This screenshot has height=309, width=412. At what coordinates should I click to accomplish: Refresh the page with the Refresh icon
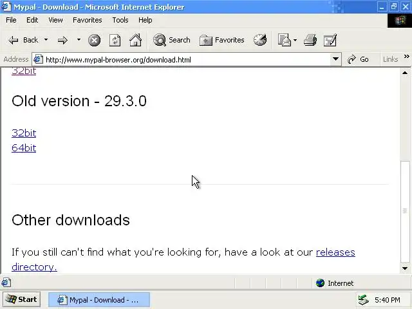pyautogui.click(x=115, y=41)
